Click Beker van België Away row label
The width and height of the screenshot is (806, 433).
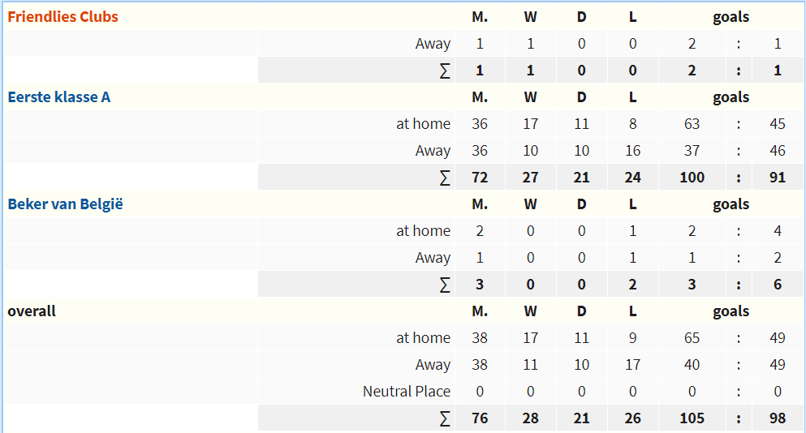[433, 257]
